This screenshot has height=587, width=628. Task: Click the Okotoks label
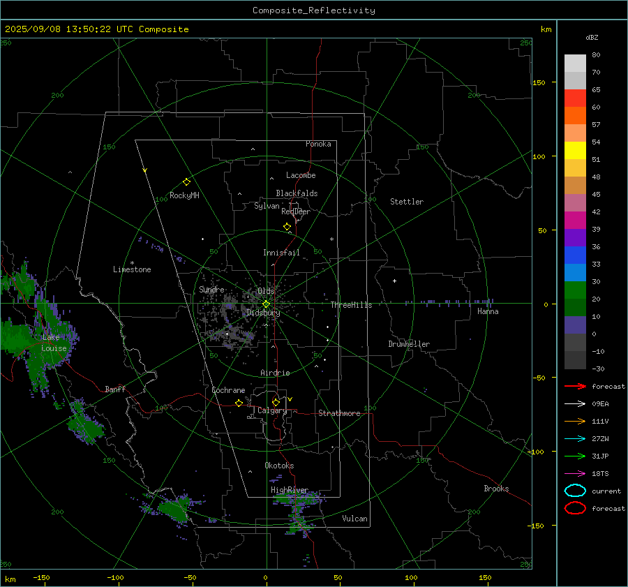point(279,466)
